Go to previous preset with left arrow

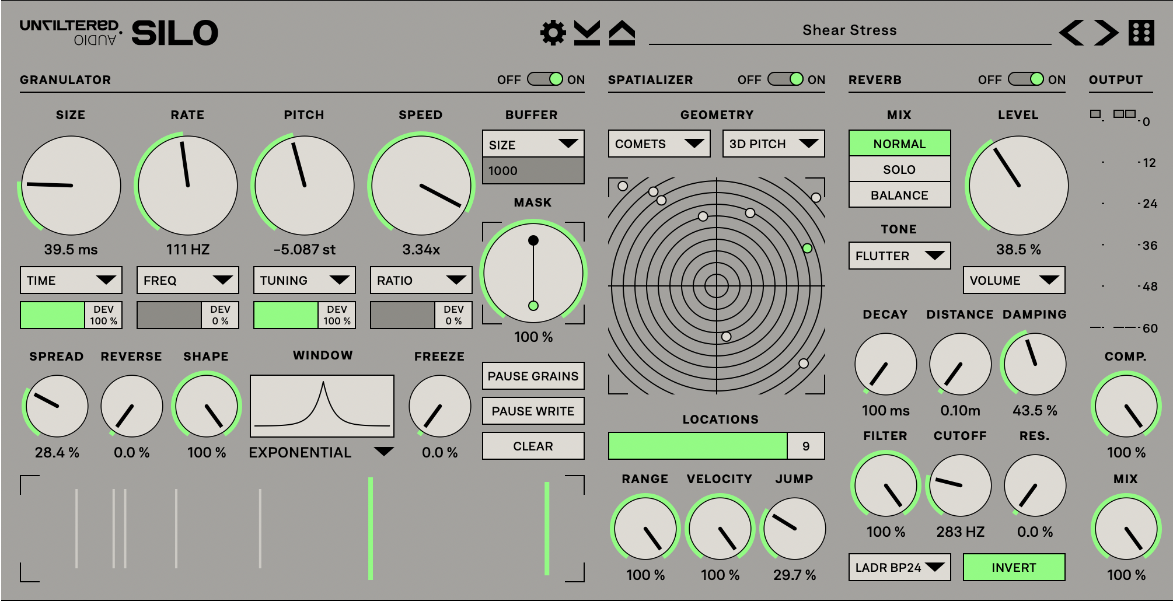point(1072,33)
